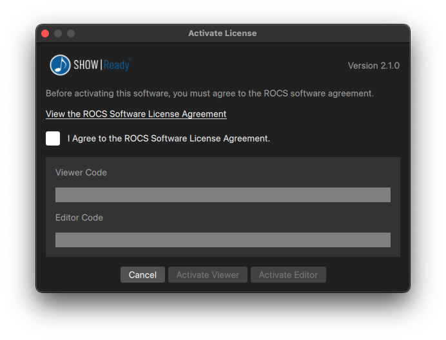
Task: Close the Activate License window with red button
Action: coord(45,33)
